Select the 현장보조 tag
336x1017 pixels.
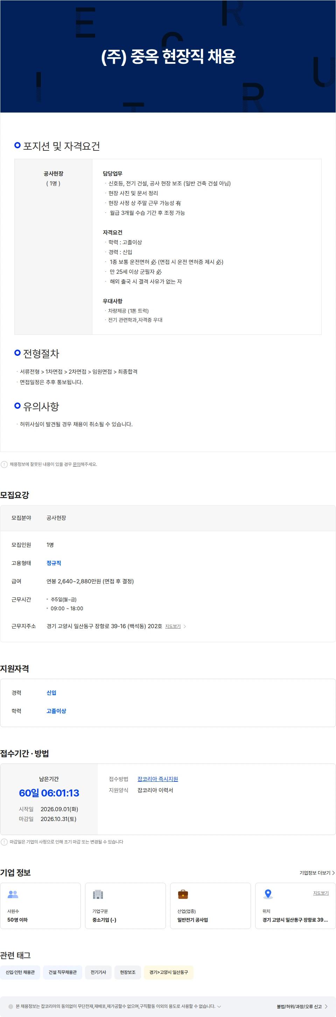coord(128,972)
